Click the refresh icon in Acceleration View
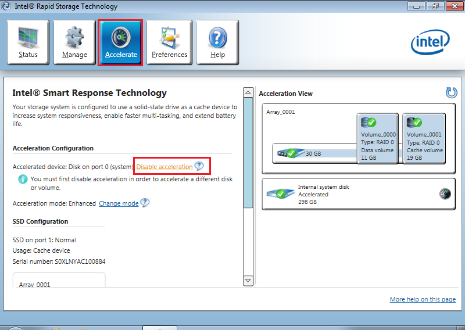465x330 pixels. coord(451,93)
